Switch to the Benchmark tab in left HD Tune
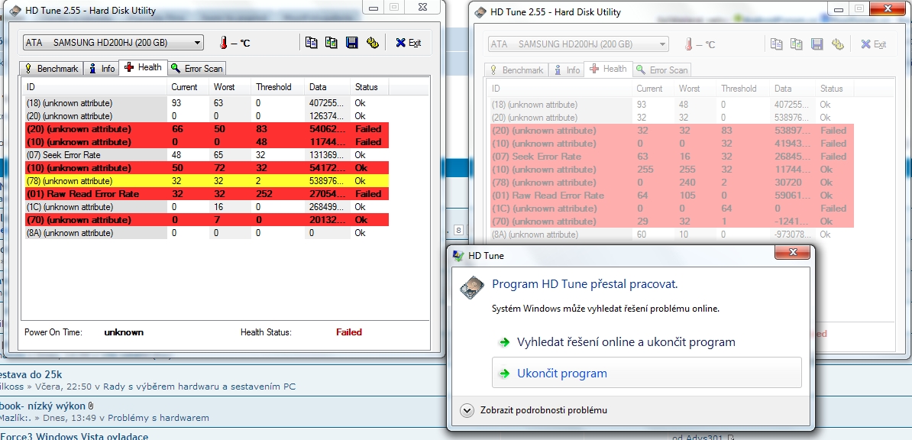 point(51,69)
